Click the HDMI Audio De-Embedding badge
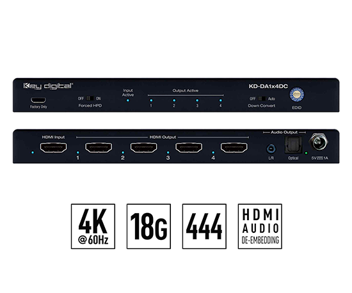The width and height of the screenshot is (352, 293). coord(260,226)
